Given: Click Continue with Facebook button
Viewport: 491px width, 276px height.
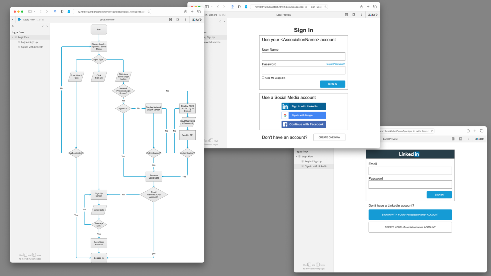Looking at the screenshot, I should [304, 124].
